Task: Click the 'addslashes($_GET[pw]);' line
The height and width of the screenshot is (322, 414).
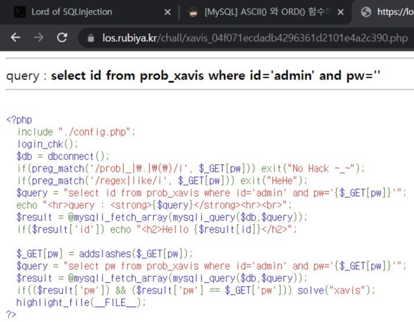Action: 105,254
